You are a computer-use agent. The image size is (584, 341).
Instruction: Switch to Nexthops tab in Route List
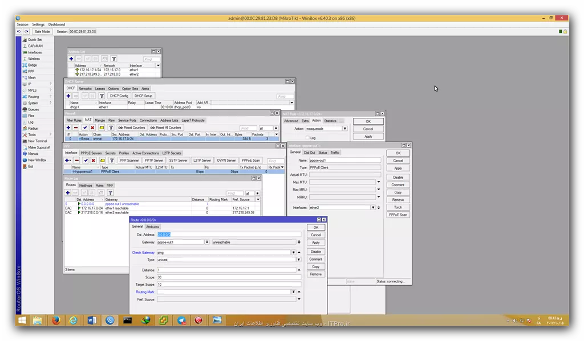click(86, 185)
